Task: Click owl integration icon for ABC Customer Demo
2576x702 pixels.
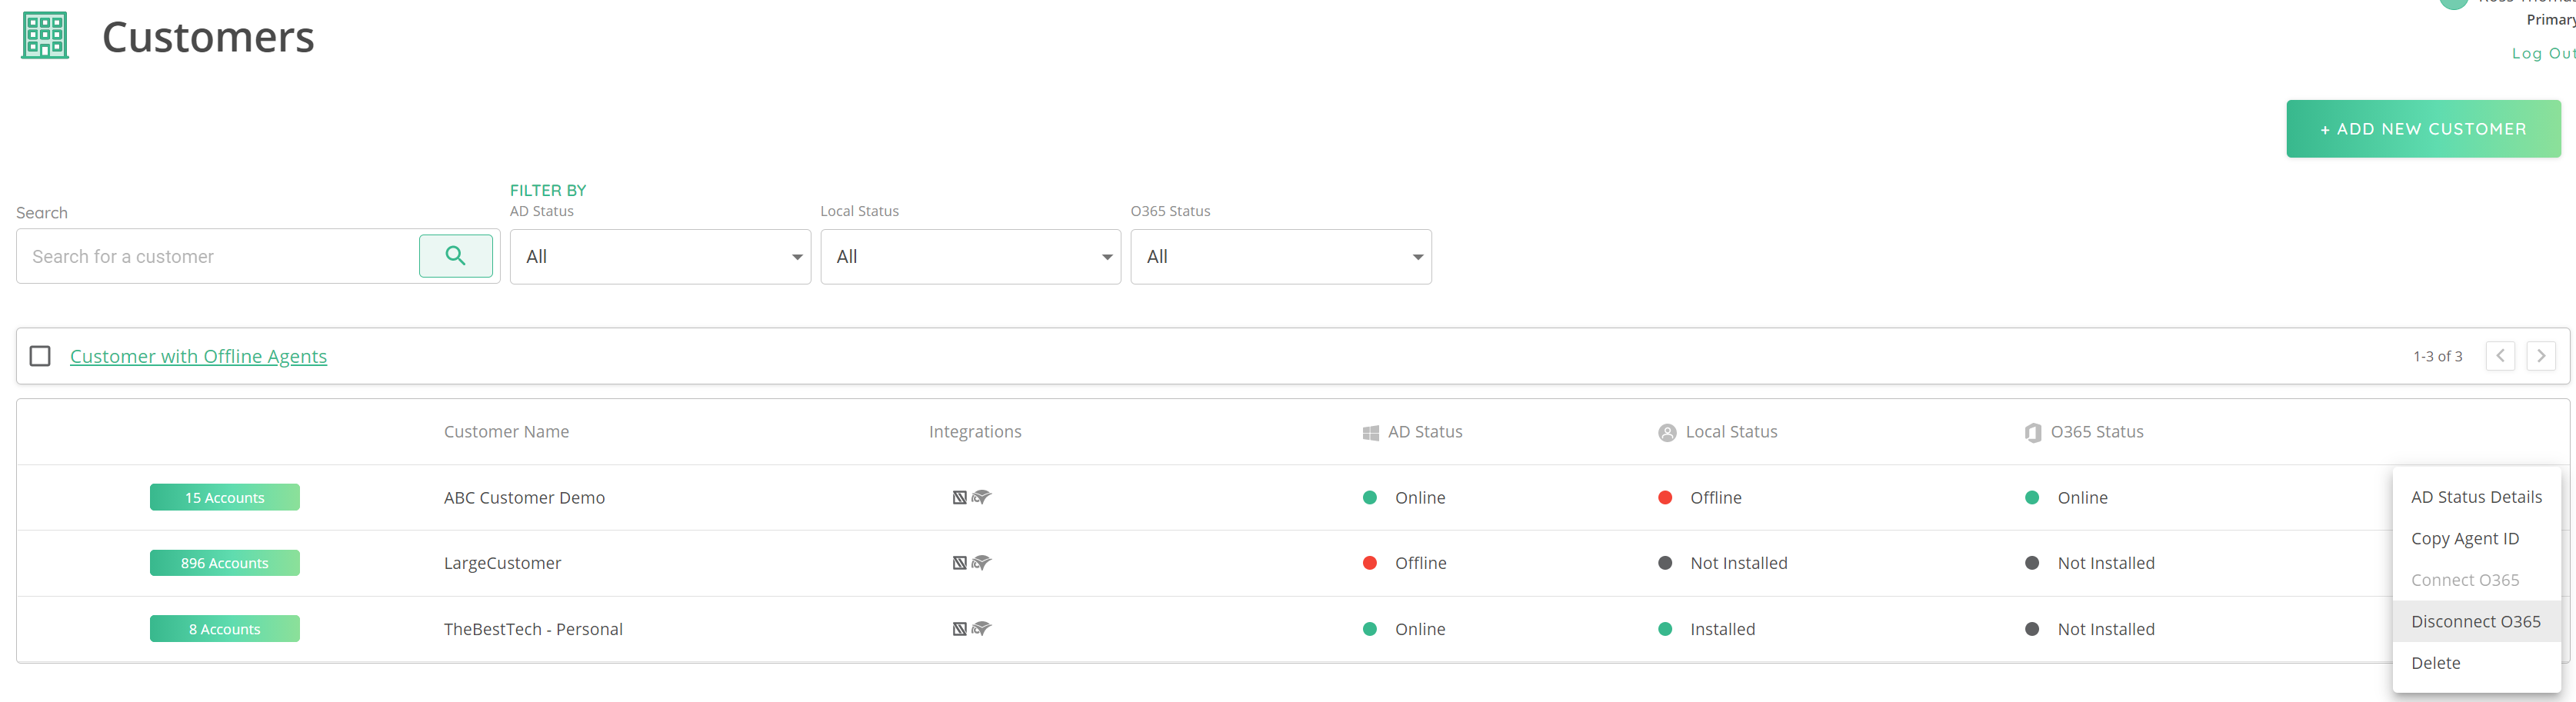Action: [981, 497]
